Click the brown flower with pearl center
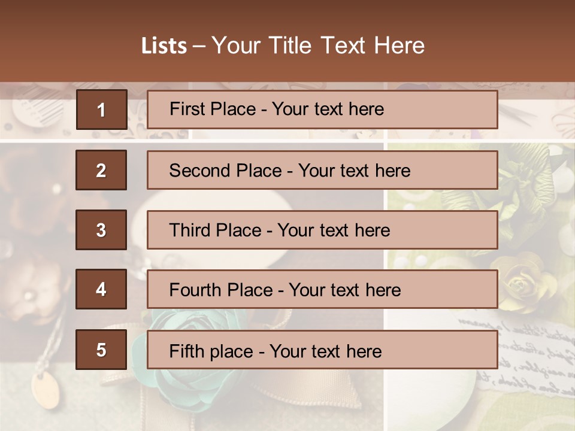This screenshot has height=431, width=575. [x=30, y=296]
